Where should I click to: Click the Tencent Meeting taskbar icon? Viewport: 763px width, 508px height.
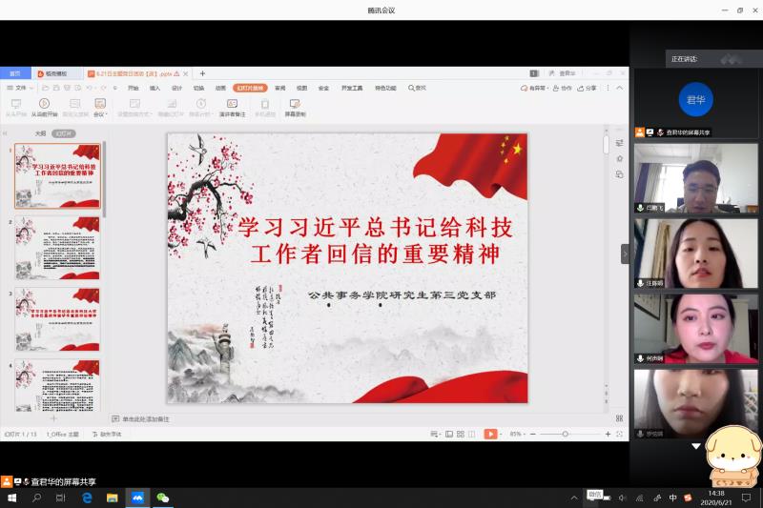(x=137, y=498)
